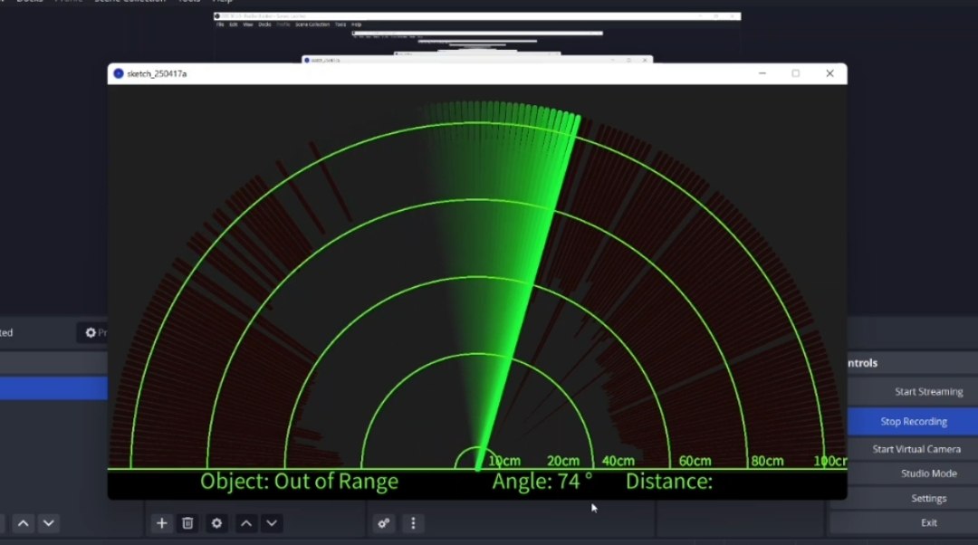978x545 pixels.
Task: Open audio mixer three-dots menu
Action: (x=413, y=523)
